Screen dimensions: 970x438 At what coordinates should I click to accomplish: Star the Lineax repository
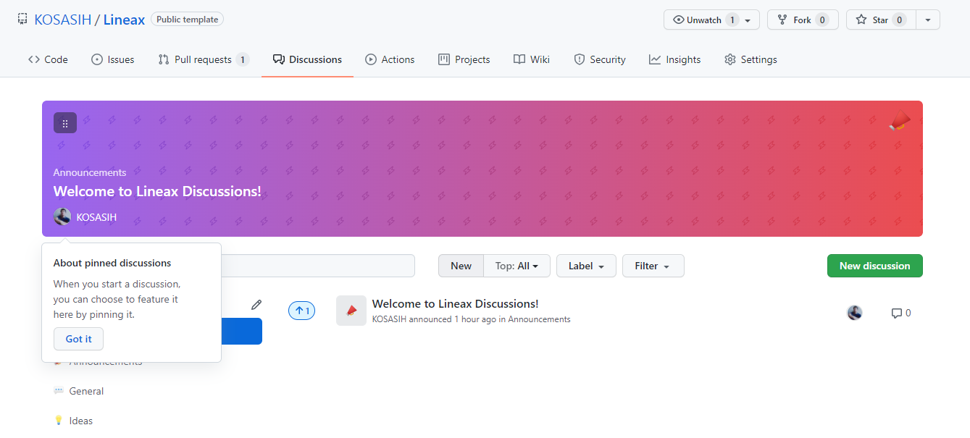pos(881,20)
